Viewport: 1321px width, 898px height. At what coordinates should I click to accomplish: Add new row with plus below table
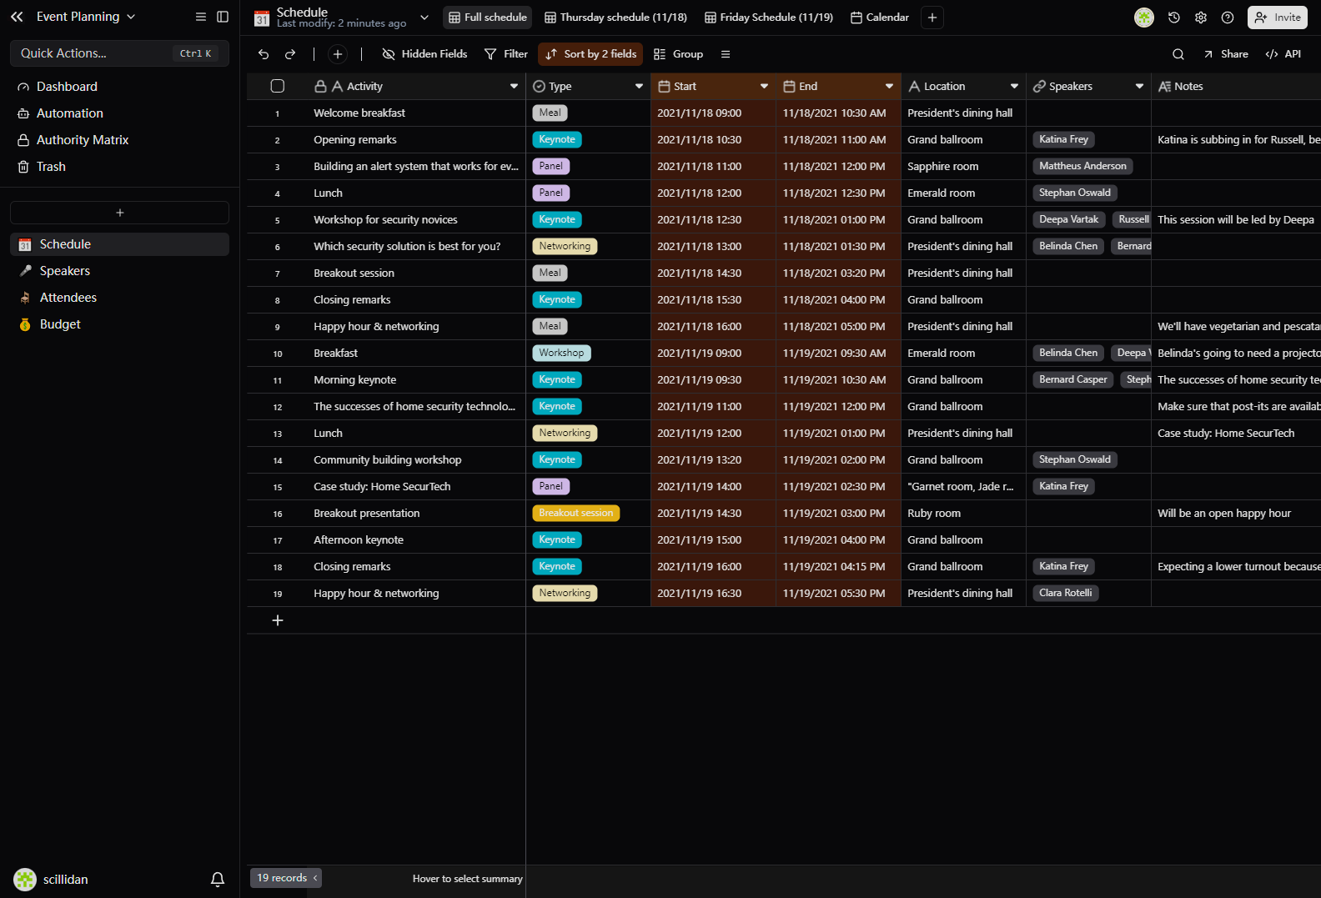point(278,620)
